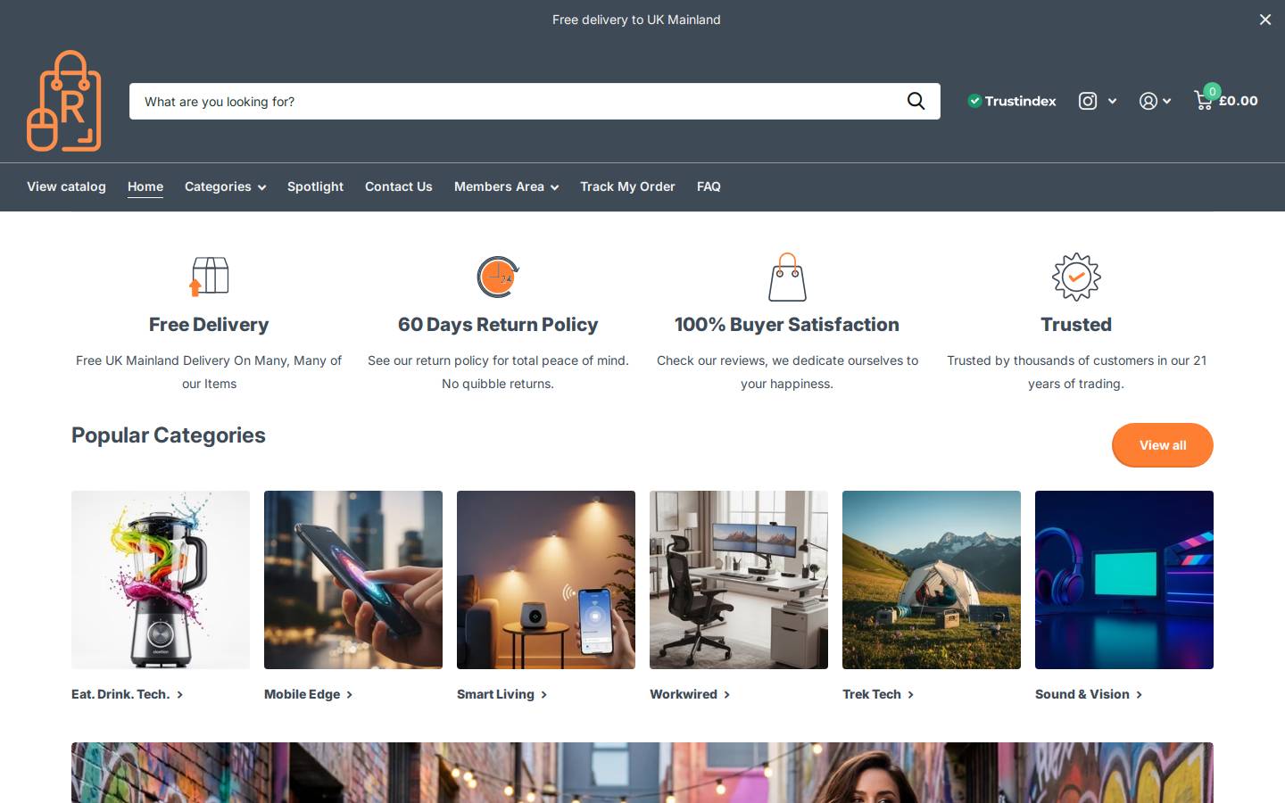Viewport: 1285px width, 803px height.
Task: Click the 60 Days Return clock icon
Action: (x=498, y=277)
